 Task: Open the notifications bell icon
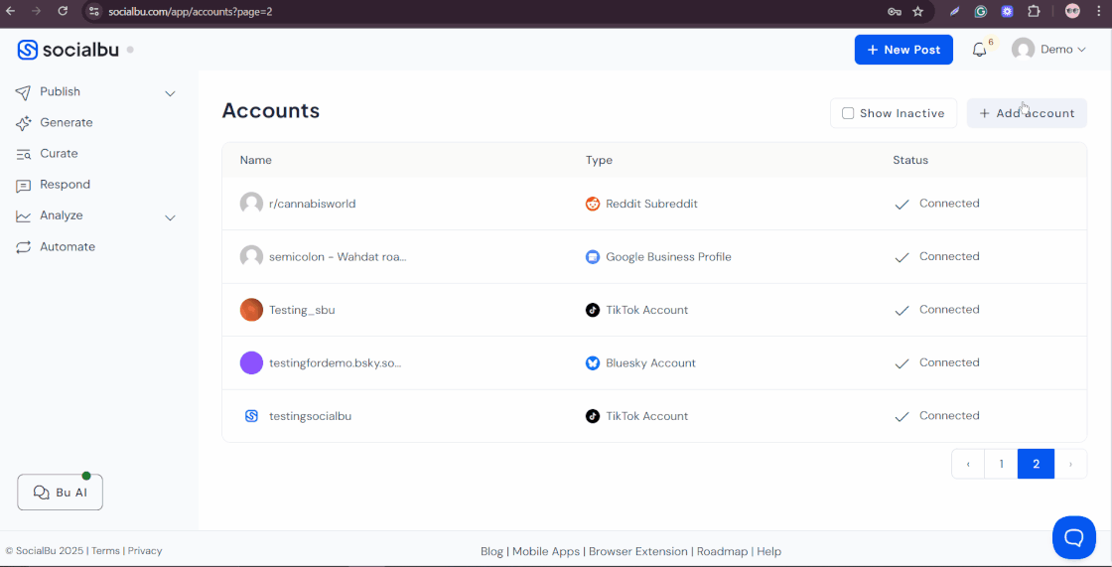click(x=979, y=50)
